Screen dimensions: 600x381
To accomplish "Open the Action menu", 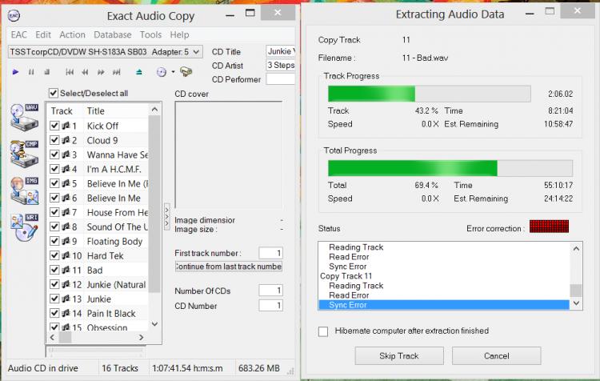I will coord(72,35).
